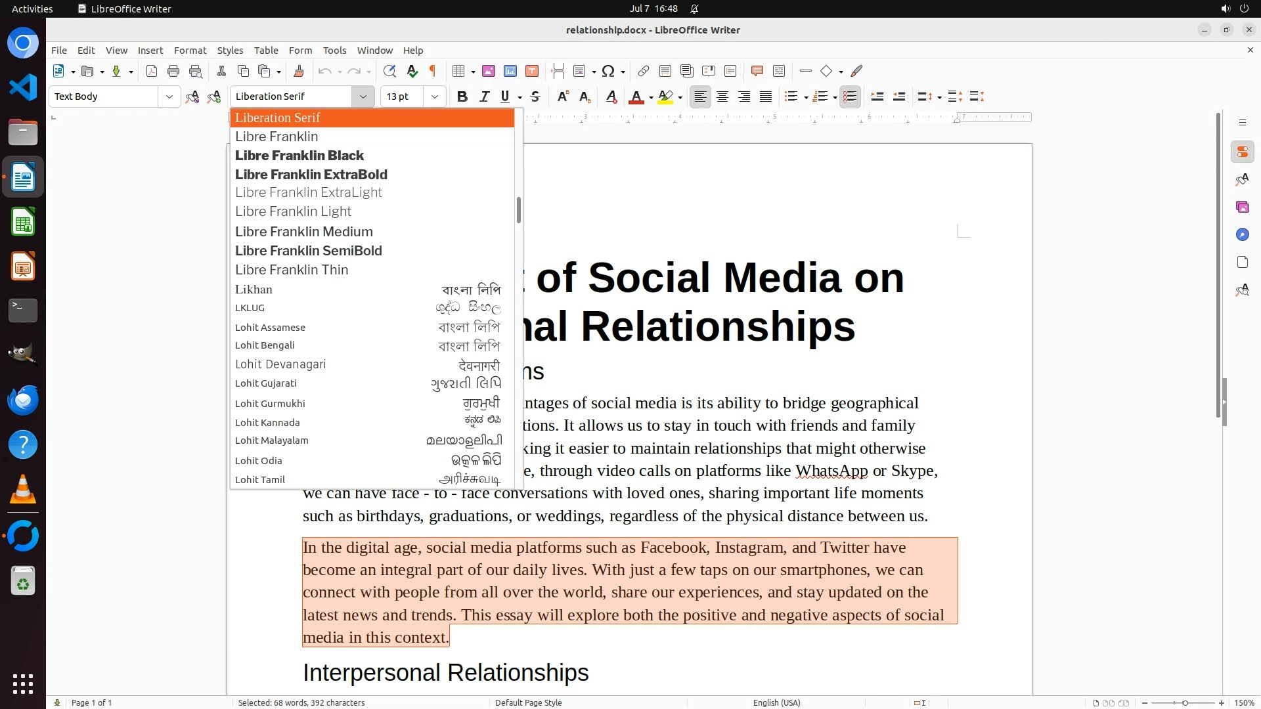Click the Clone Formatting paintbrush icon

(299, 71)
